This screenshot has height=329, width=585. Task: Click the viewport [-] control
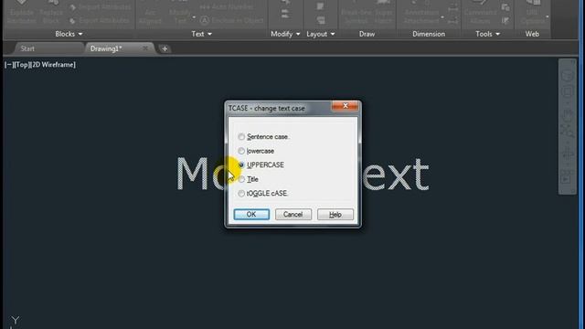pos(9,65)
